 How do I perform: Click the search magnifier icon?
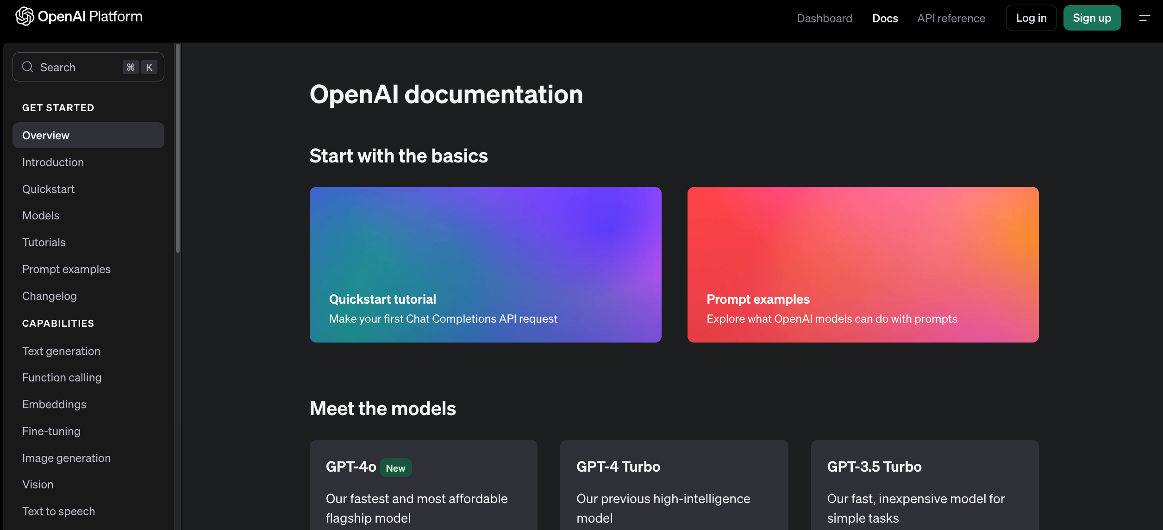pyautogui.click(x=28, y=67)
